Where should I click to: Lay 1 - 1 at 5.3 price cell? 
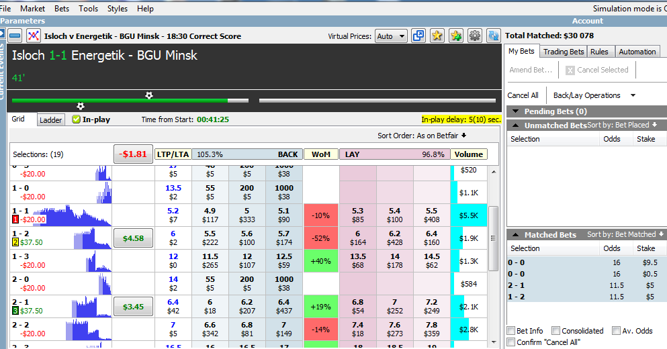(x=358, y=215)
